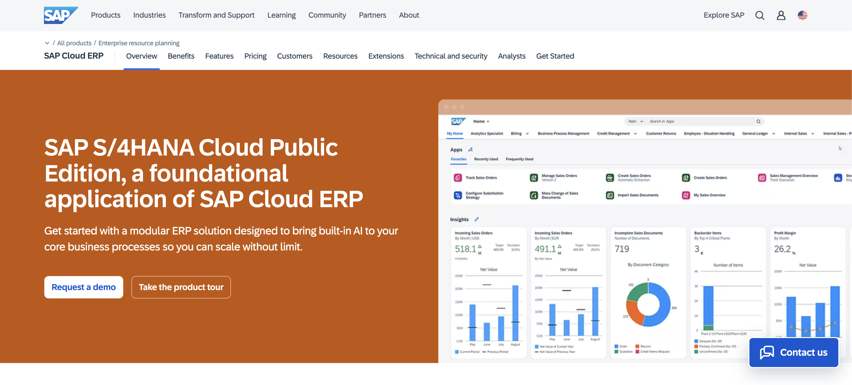Click the Contact us button
852x385 pixels.
pos(794,352)
